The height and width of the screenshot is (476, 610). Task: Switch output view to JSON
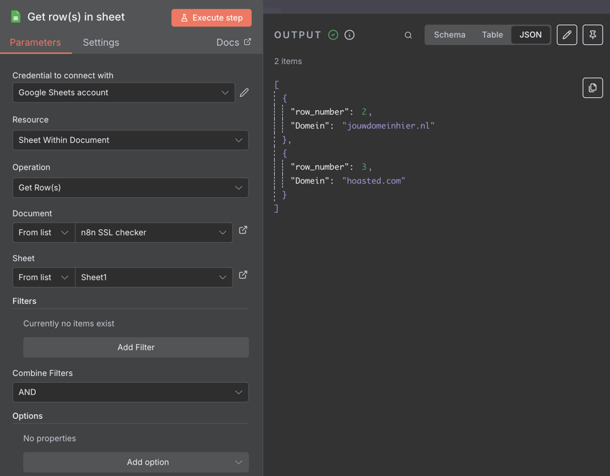click(x=530, y=35)
